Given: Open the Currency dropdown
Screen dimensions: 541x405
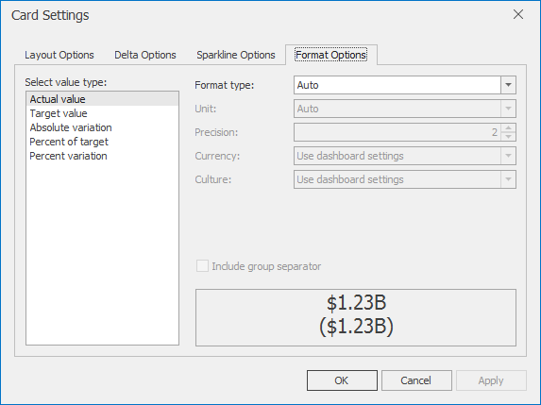Looking at the screenshot, I should (x=508, y=156).
